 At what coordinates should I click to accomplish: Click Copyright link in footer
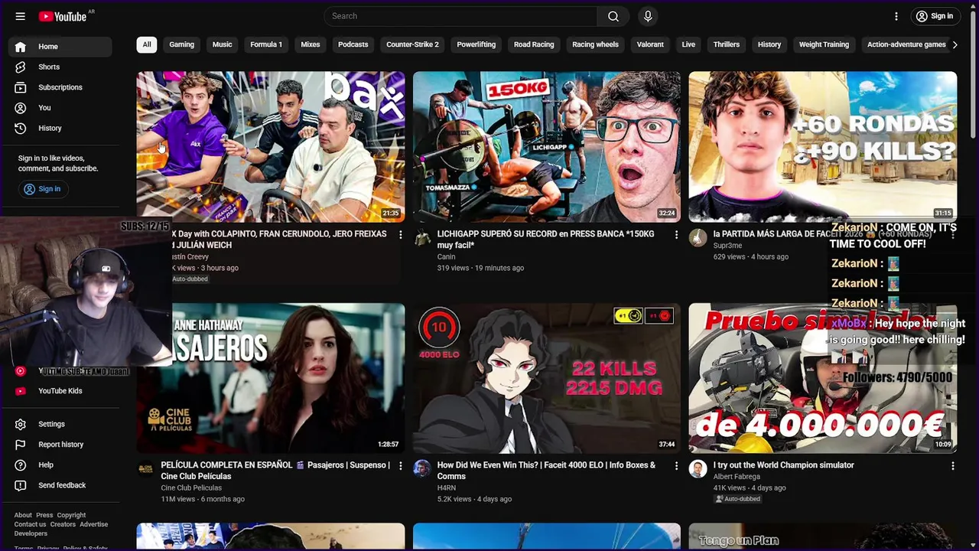pos(71,515)
